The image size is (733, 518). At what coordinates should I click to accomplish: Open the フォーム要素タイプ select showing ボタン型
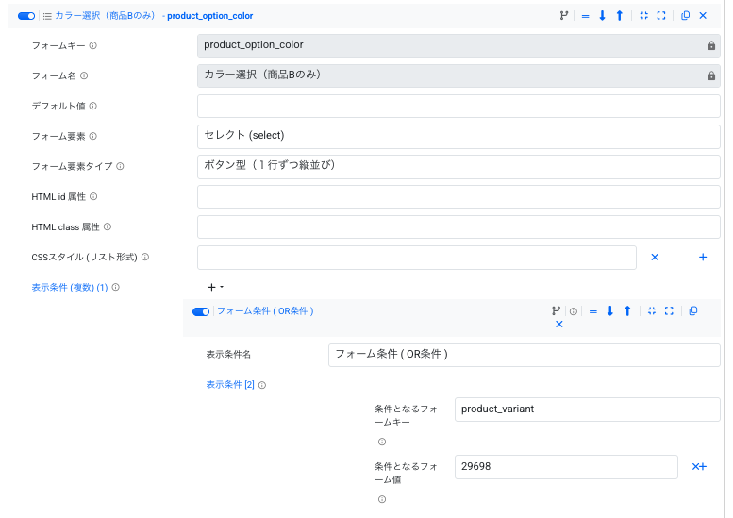coord(458,166)
